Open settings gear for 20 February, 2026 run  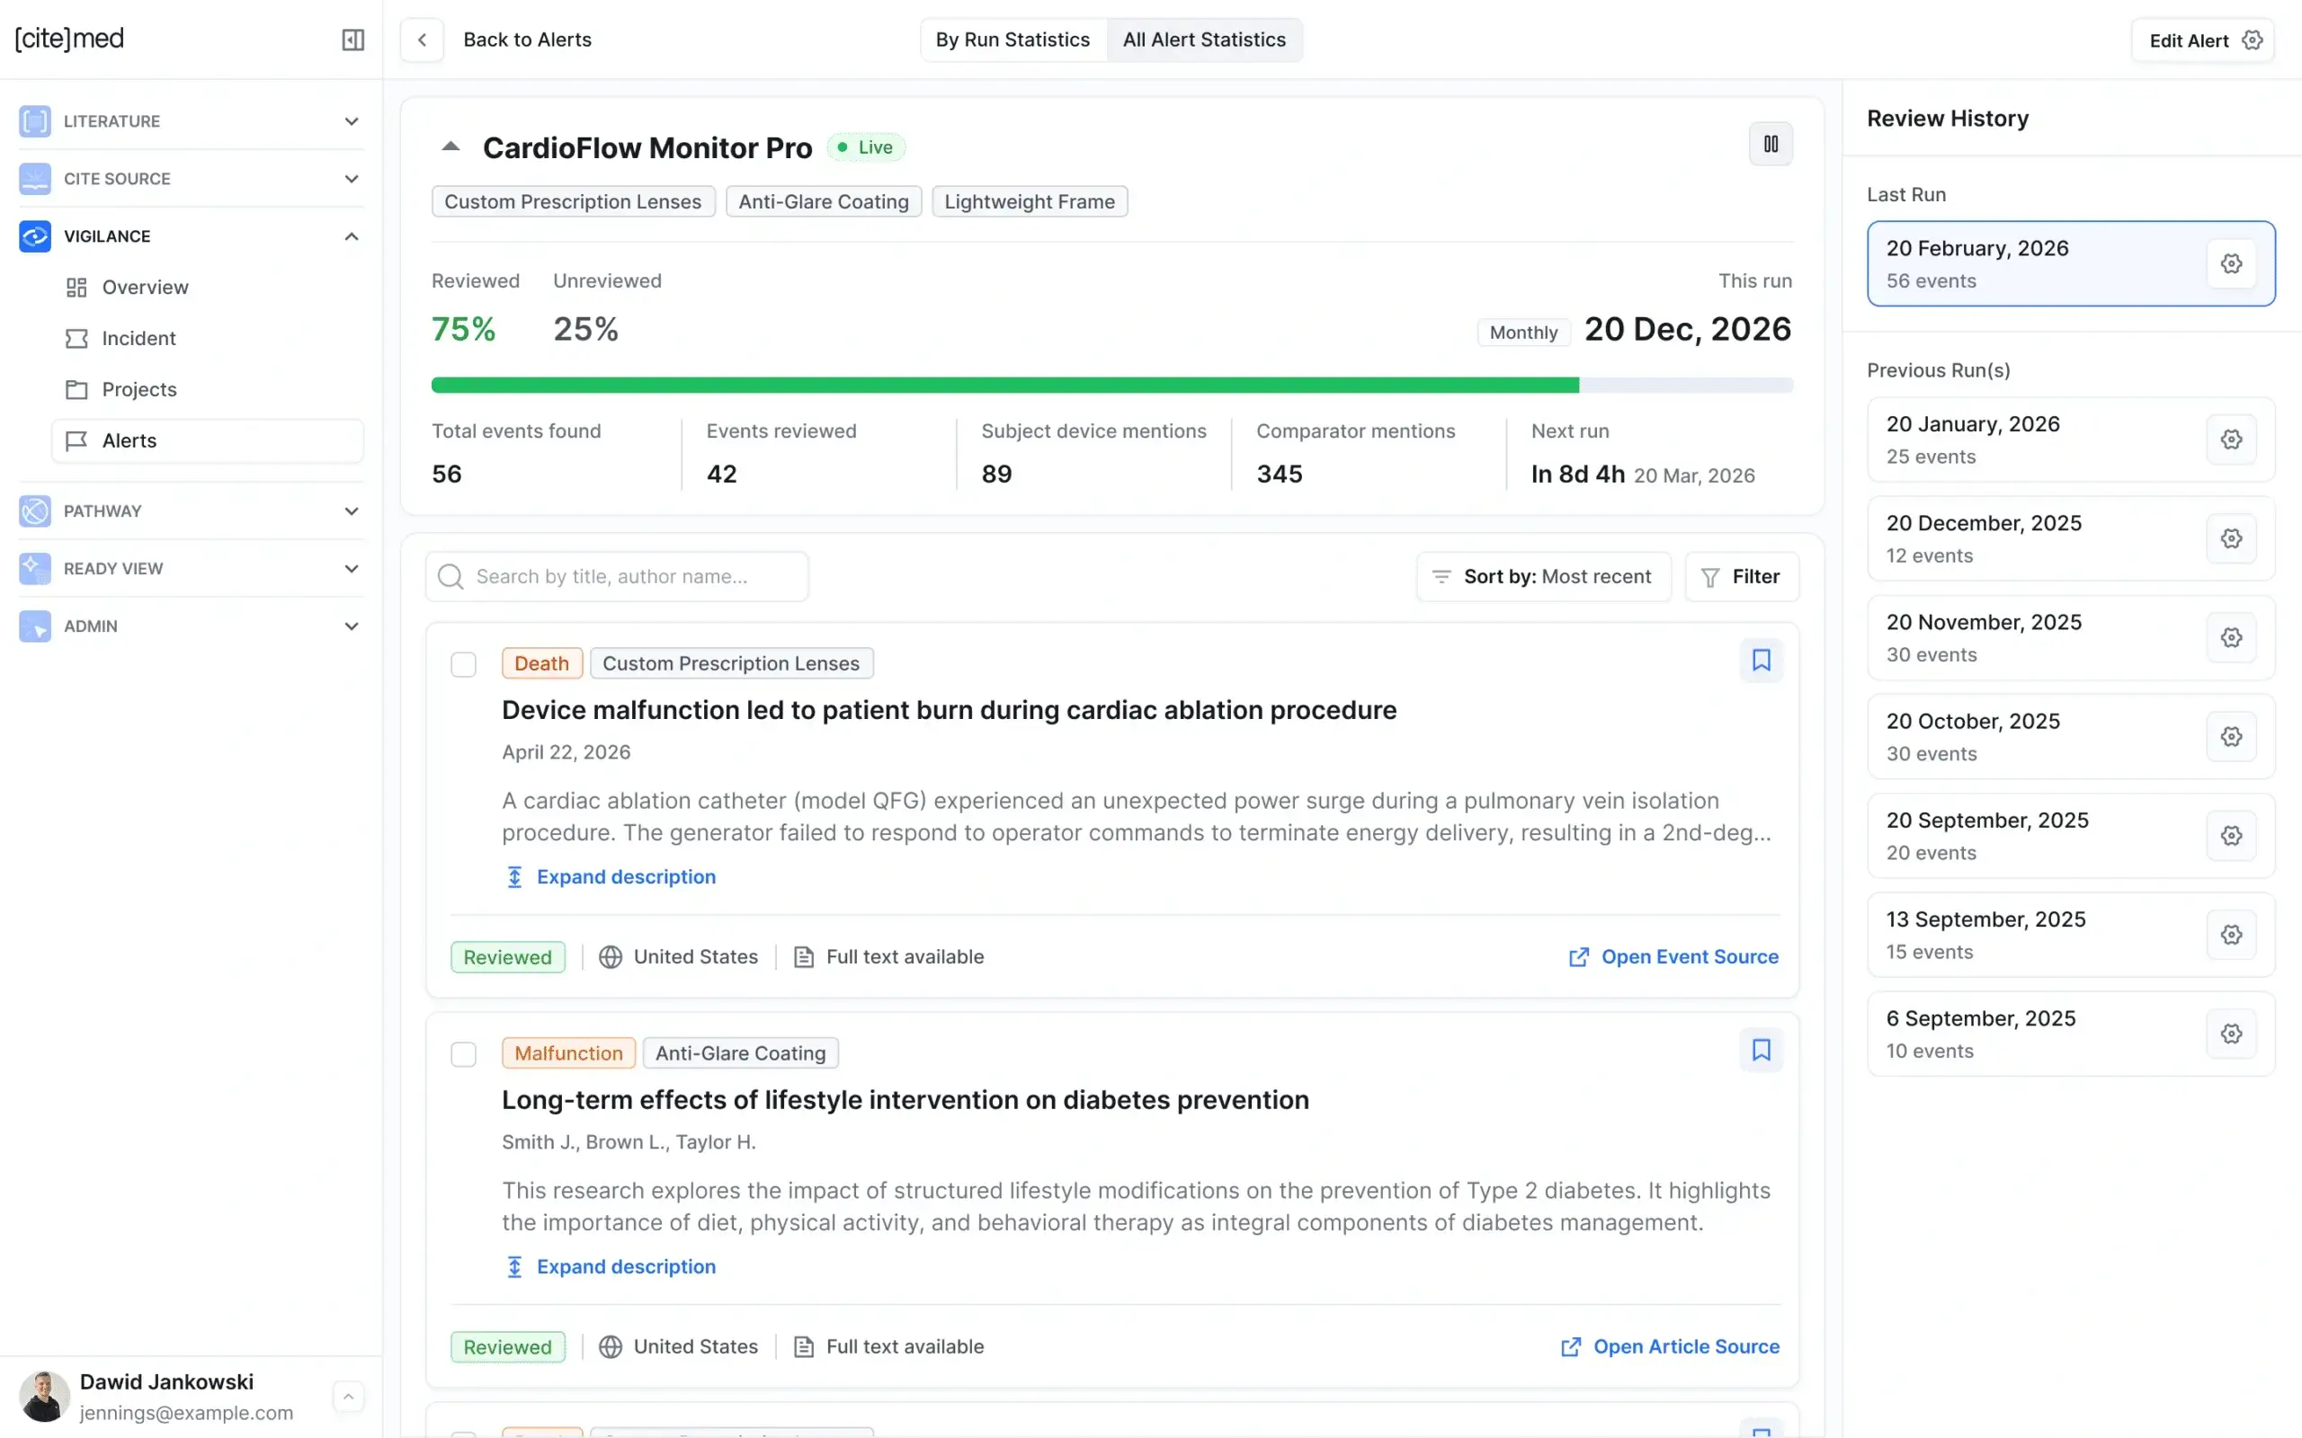point(2231,263)
